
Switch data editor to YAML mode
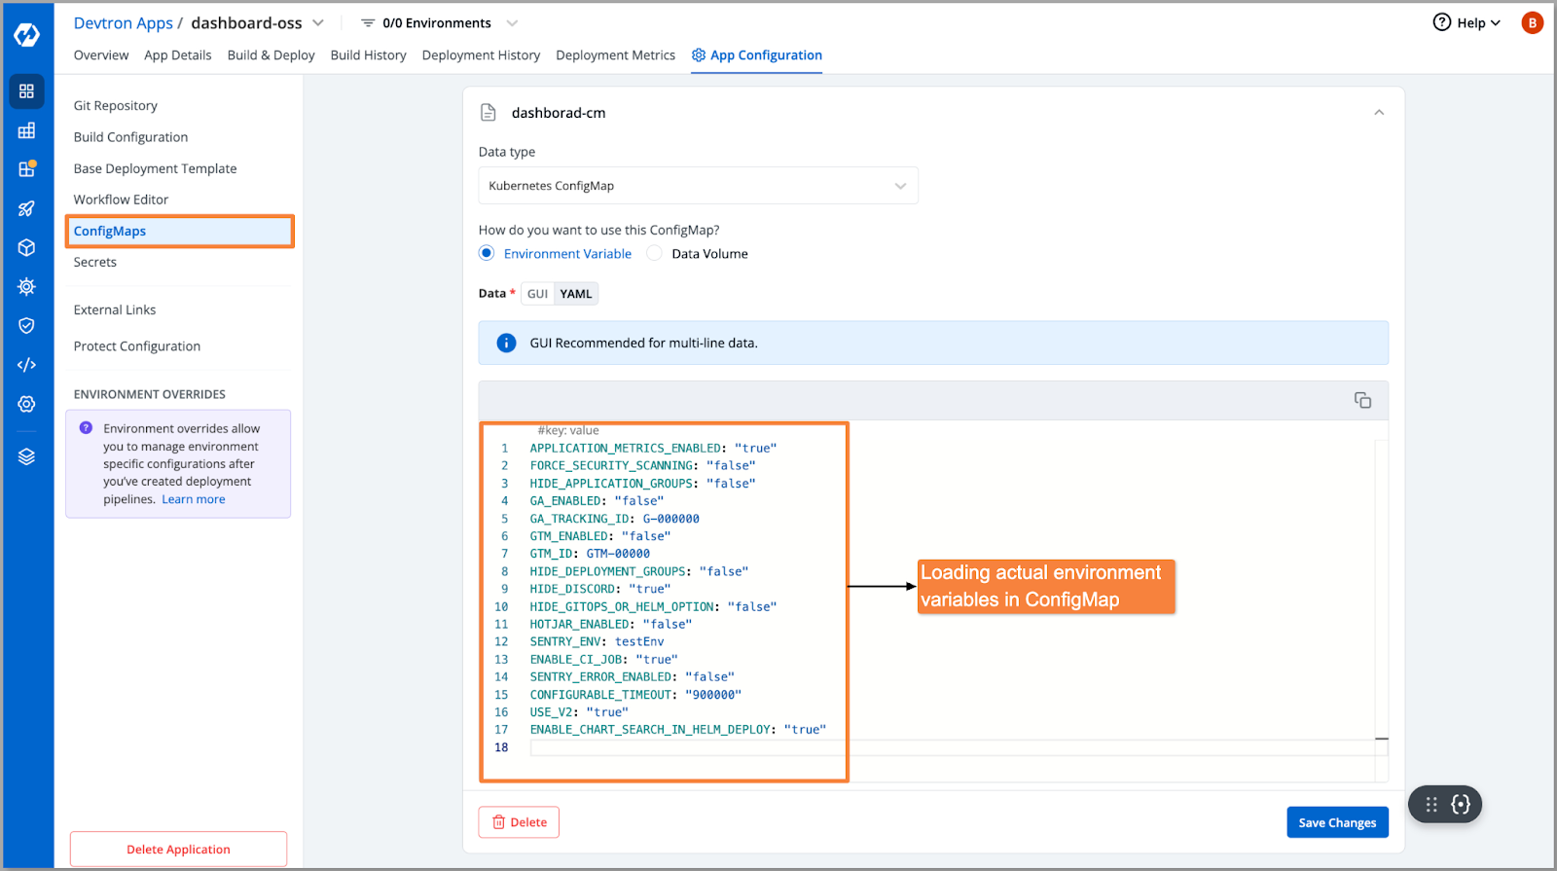[x=576, y=294]
